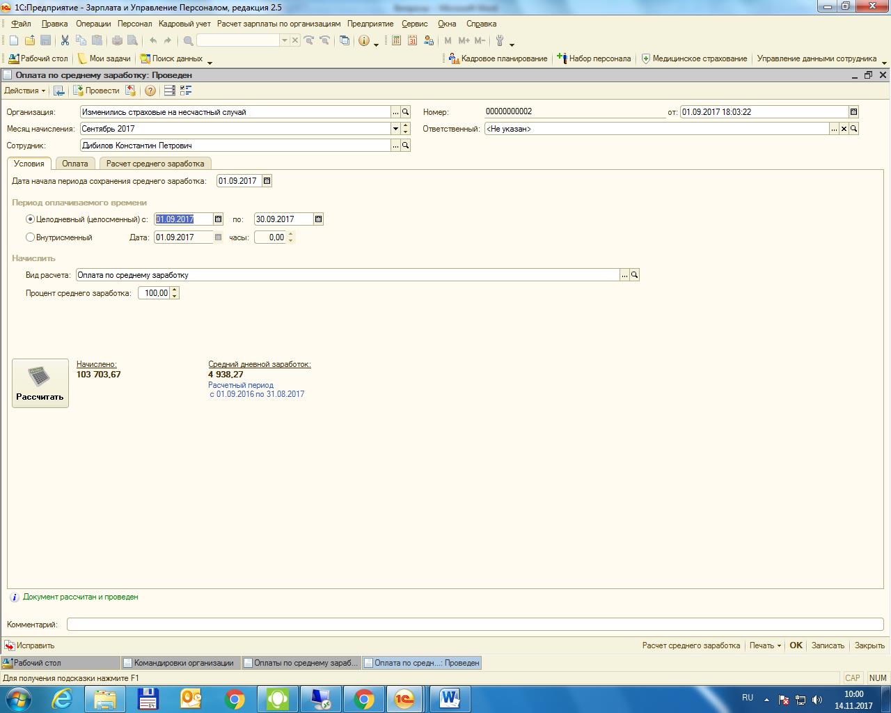
Task: Click the Вид расчета select (…) button
Action: [x=624, y=275]
